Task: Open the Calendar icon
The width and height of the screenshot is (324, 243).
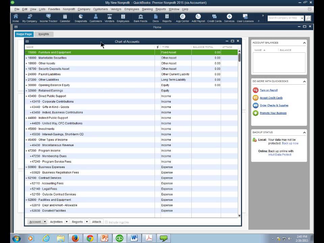Action: (x=65, y=18)
